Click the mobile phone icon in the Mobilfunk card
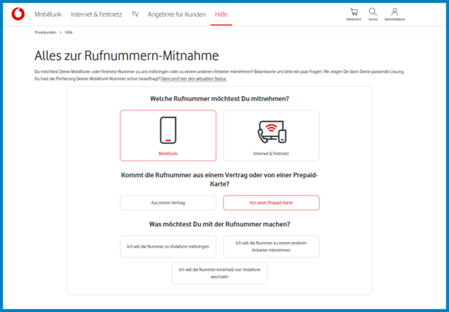The height and width of the screenshot is (312, 449). (x=168, y=130)
